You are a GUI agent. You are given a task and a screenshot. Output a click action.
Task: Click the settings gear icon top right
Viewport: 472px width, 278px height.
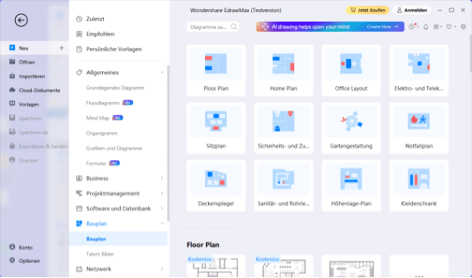(463, 26)
